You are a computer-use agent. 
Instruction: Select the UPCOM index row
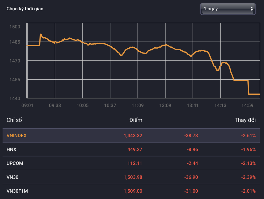(131, 163)
